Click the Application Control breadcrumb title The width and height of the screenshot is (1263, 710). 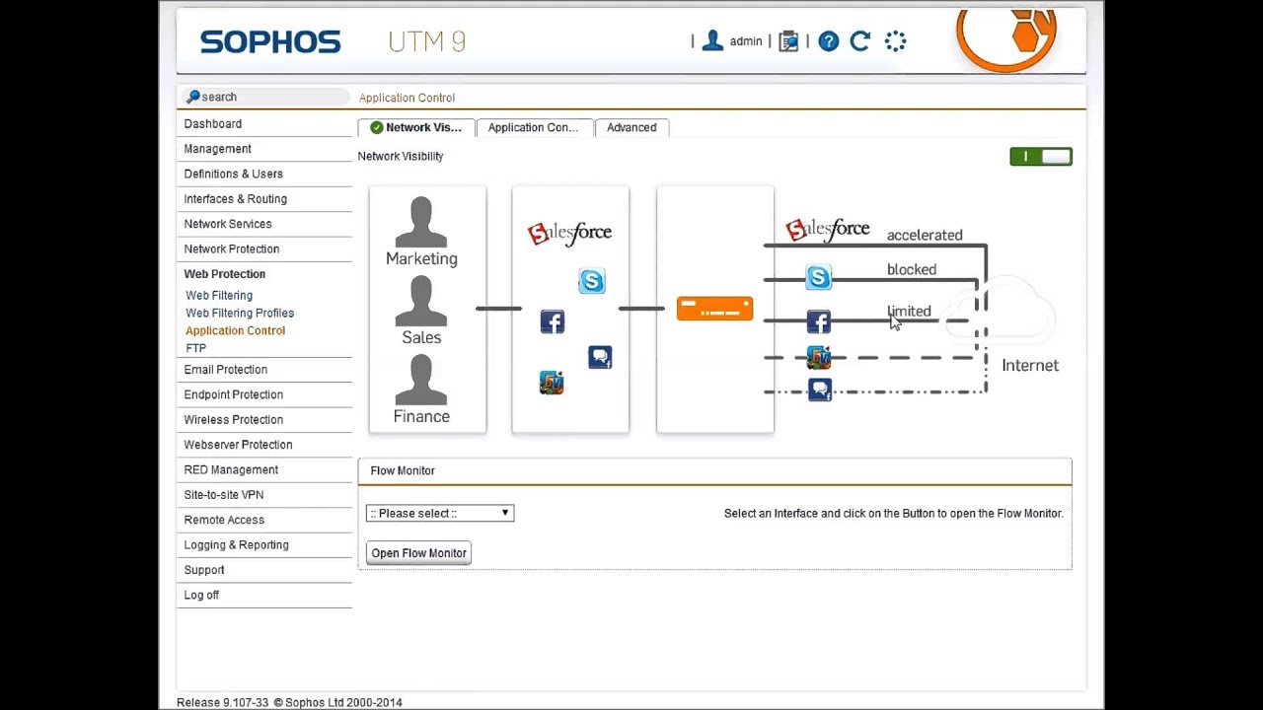[407, 98]
